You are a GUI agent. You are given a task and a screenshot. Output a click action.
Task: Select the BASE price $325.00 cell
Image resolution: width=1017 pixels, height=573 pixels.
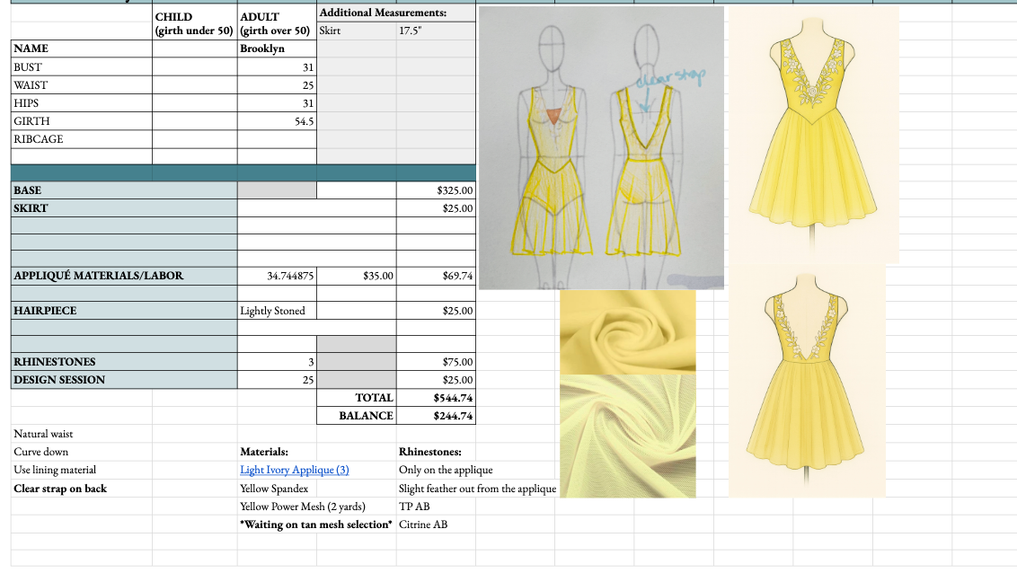coord(435,190)
